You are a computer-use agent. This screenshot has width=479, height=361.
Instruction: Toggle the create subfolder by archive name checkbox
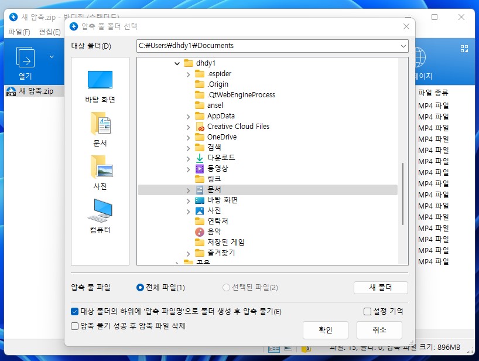coord(74,312)
